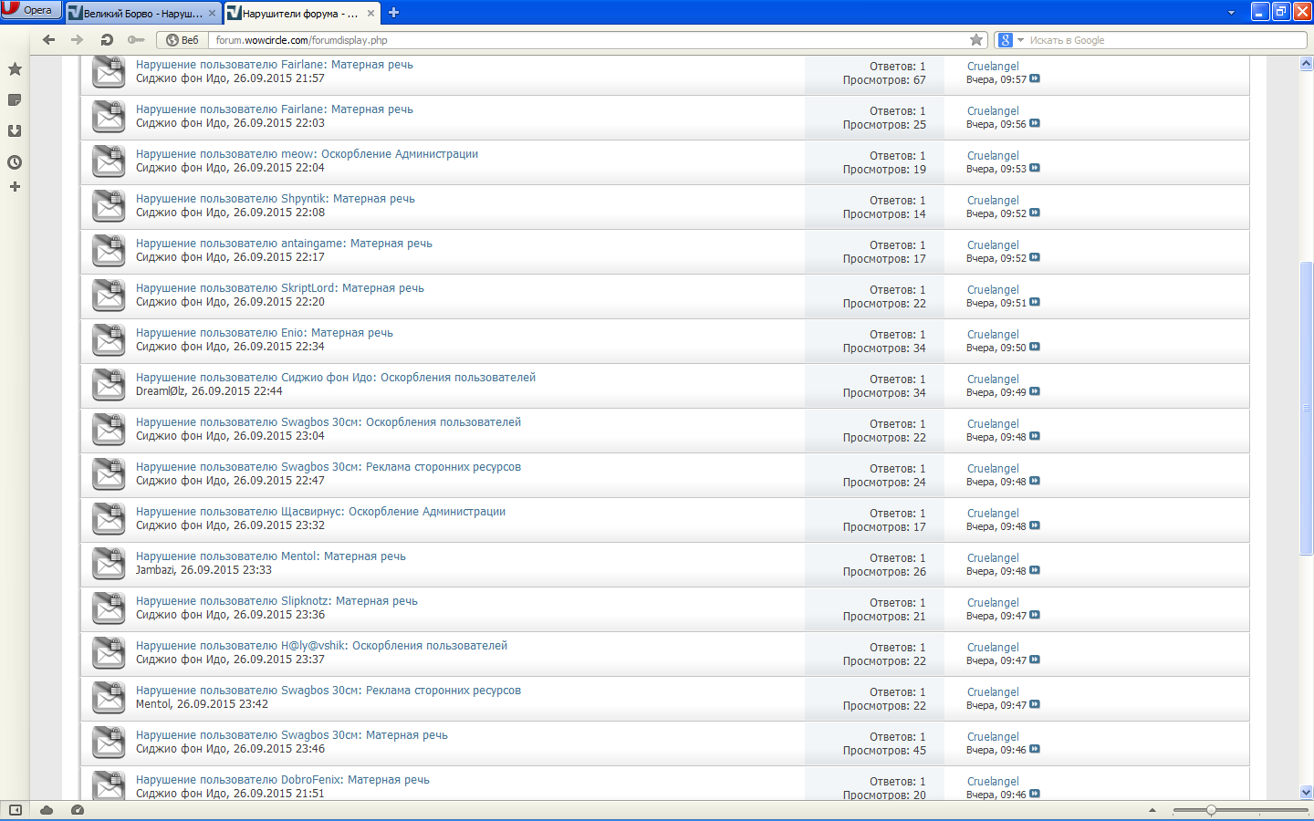This screenshot has height=821, width=1314.
Task: Go to last post icon at 09:57
Action: click(1035, 79)
